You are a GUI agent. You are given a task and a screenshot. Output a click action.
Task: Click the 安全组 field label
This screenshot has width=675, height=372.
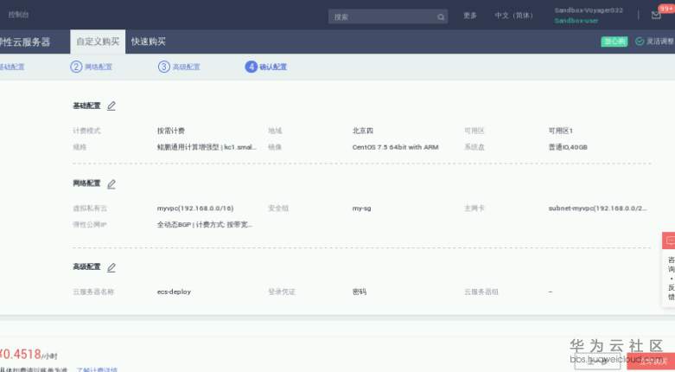(278, 208)
